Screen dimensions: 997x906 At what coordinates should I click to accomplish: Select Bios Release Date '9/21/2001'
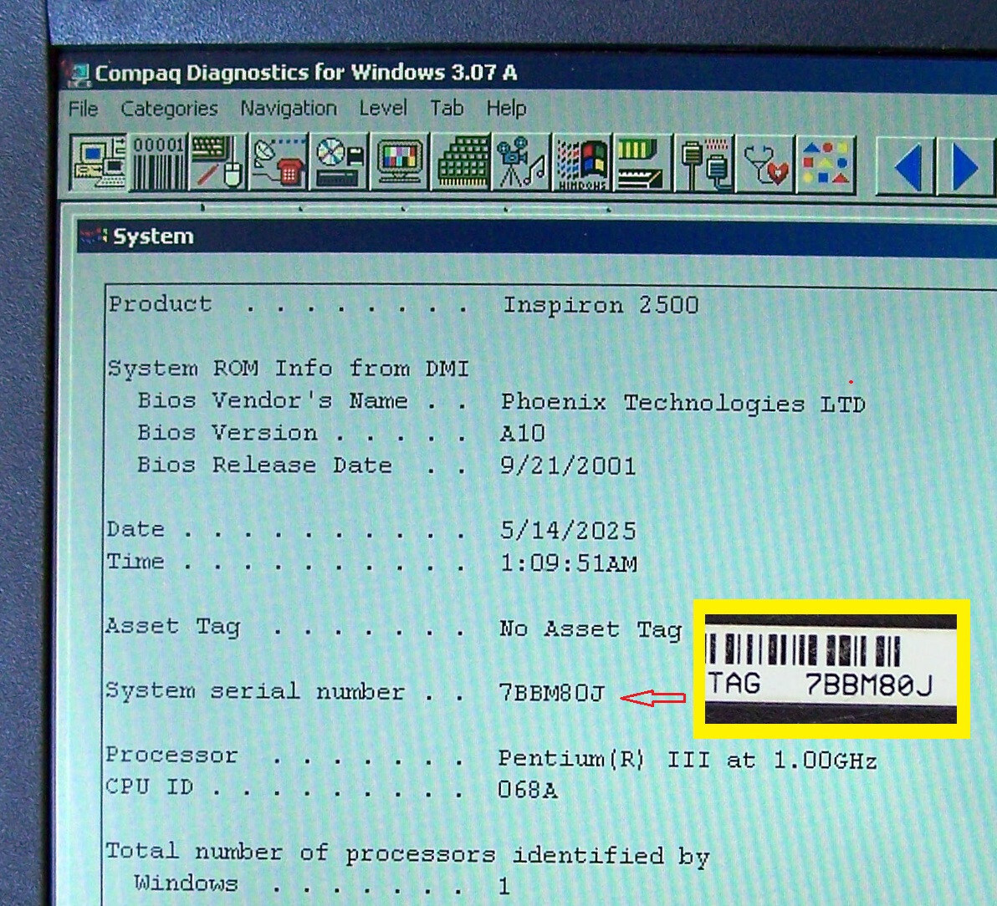(567, 466)
